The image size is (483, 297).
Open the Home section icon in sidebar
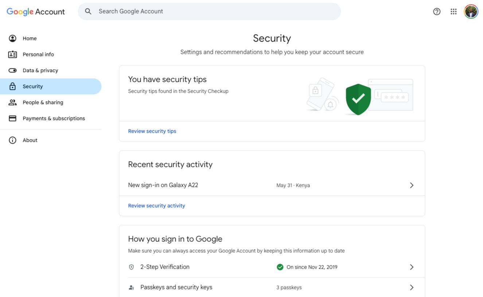click(x=12, y=38)
